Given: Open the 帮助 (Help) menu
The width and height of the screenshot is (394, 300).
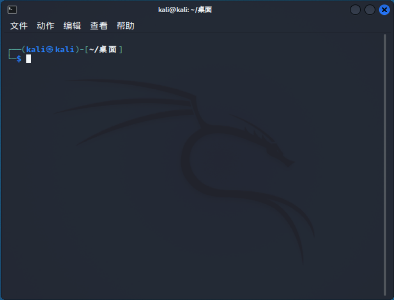Looking at the screenshot, I should tap(125, 26).
